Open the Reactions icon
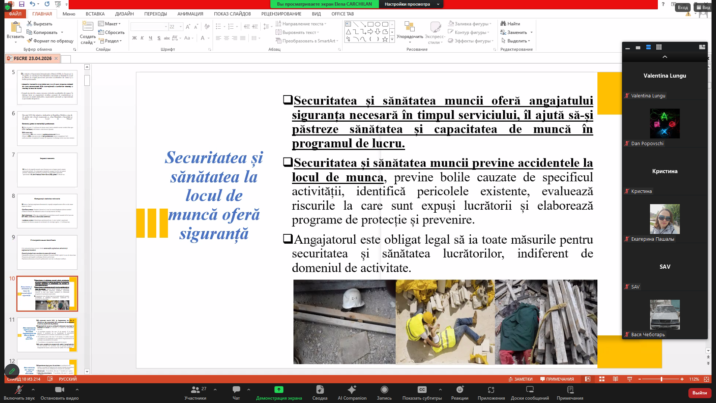Viewport: 716px width, 403px height. [x=459, y=390]
